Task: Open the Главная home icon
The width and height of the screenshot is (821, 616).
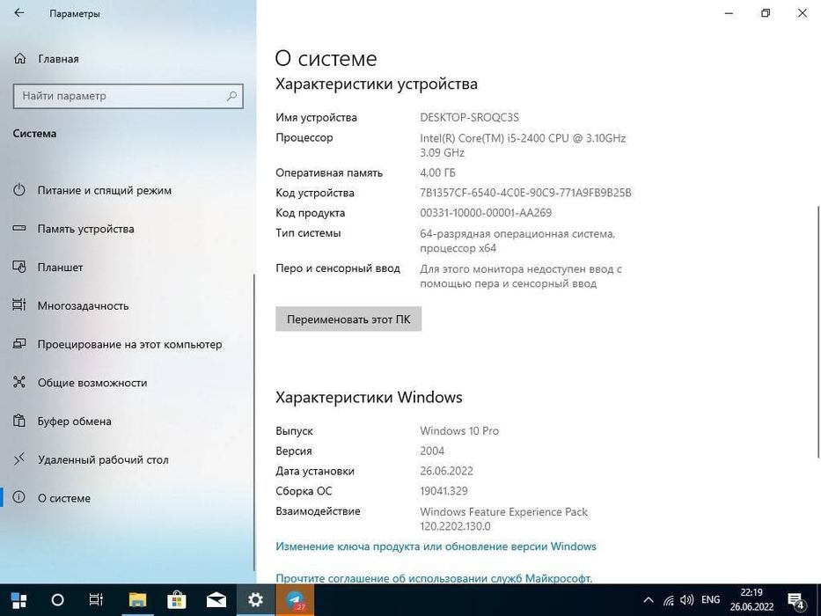Action: pyautogui.click(x=20, y=59)
